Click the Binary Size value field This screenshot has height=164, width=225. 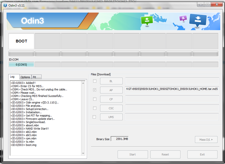pyautogui.click(x=120, y=139)
